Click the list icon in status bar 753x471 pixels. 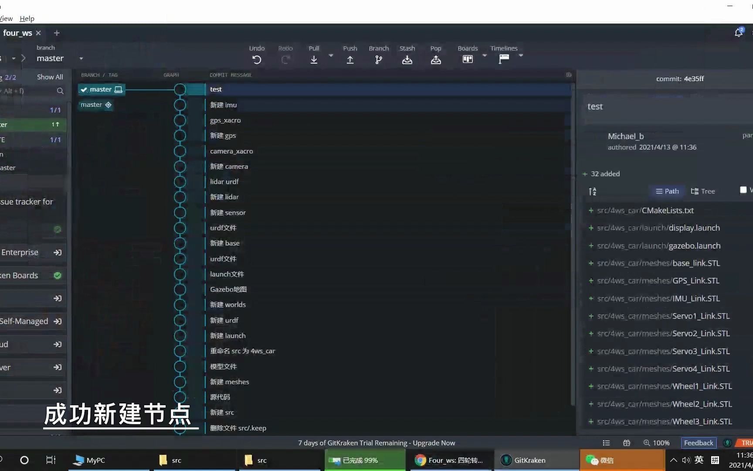point(606,443)
